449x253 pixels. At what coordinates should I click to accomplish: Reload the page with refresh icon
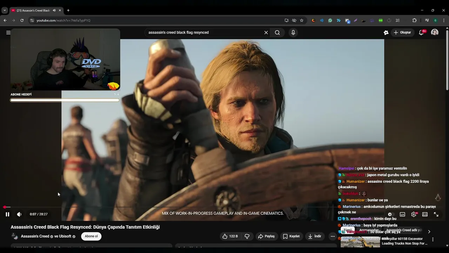pyautogui.click(x=22, y=20)
